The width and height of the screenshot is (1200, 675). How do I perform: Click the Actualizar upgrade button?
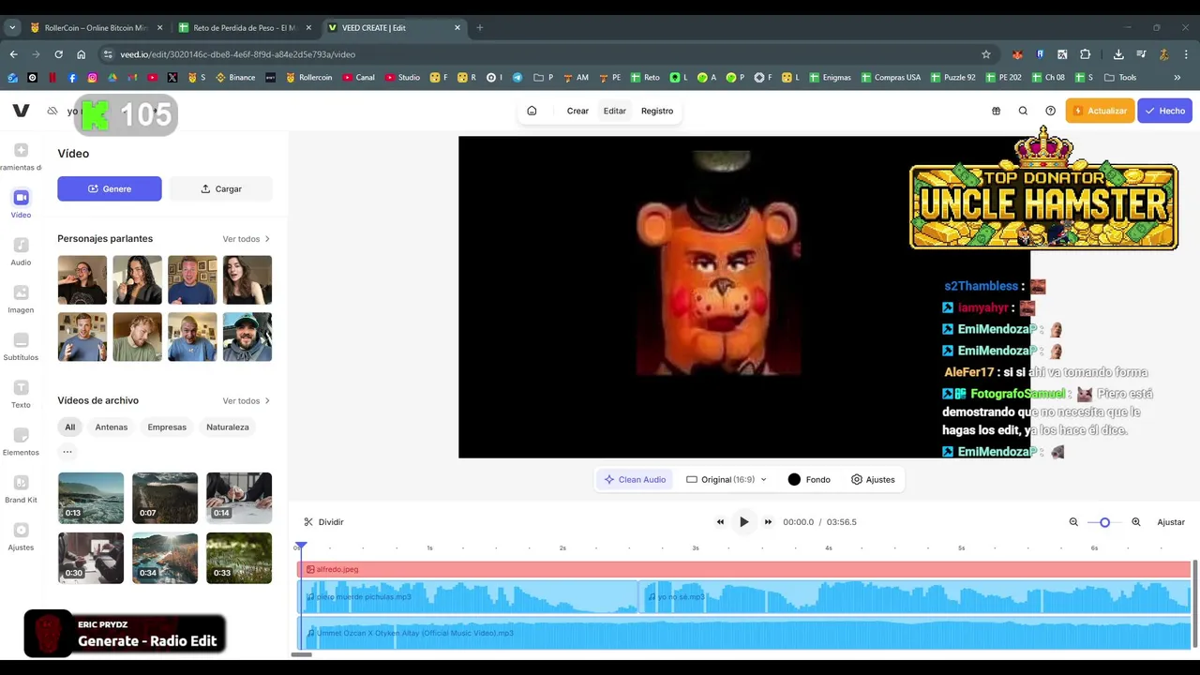1100,111
